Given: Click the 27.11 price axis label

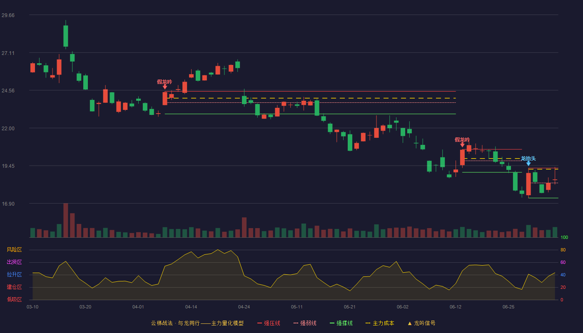Looking at the screenshot, I should coord(8,53).
